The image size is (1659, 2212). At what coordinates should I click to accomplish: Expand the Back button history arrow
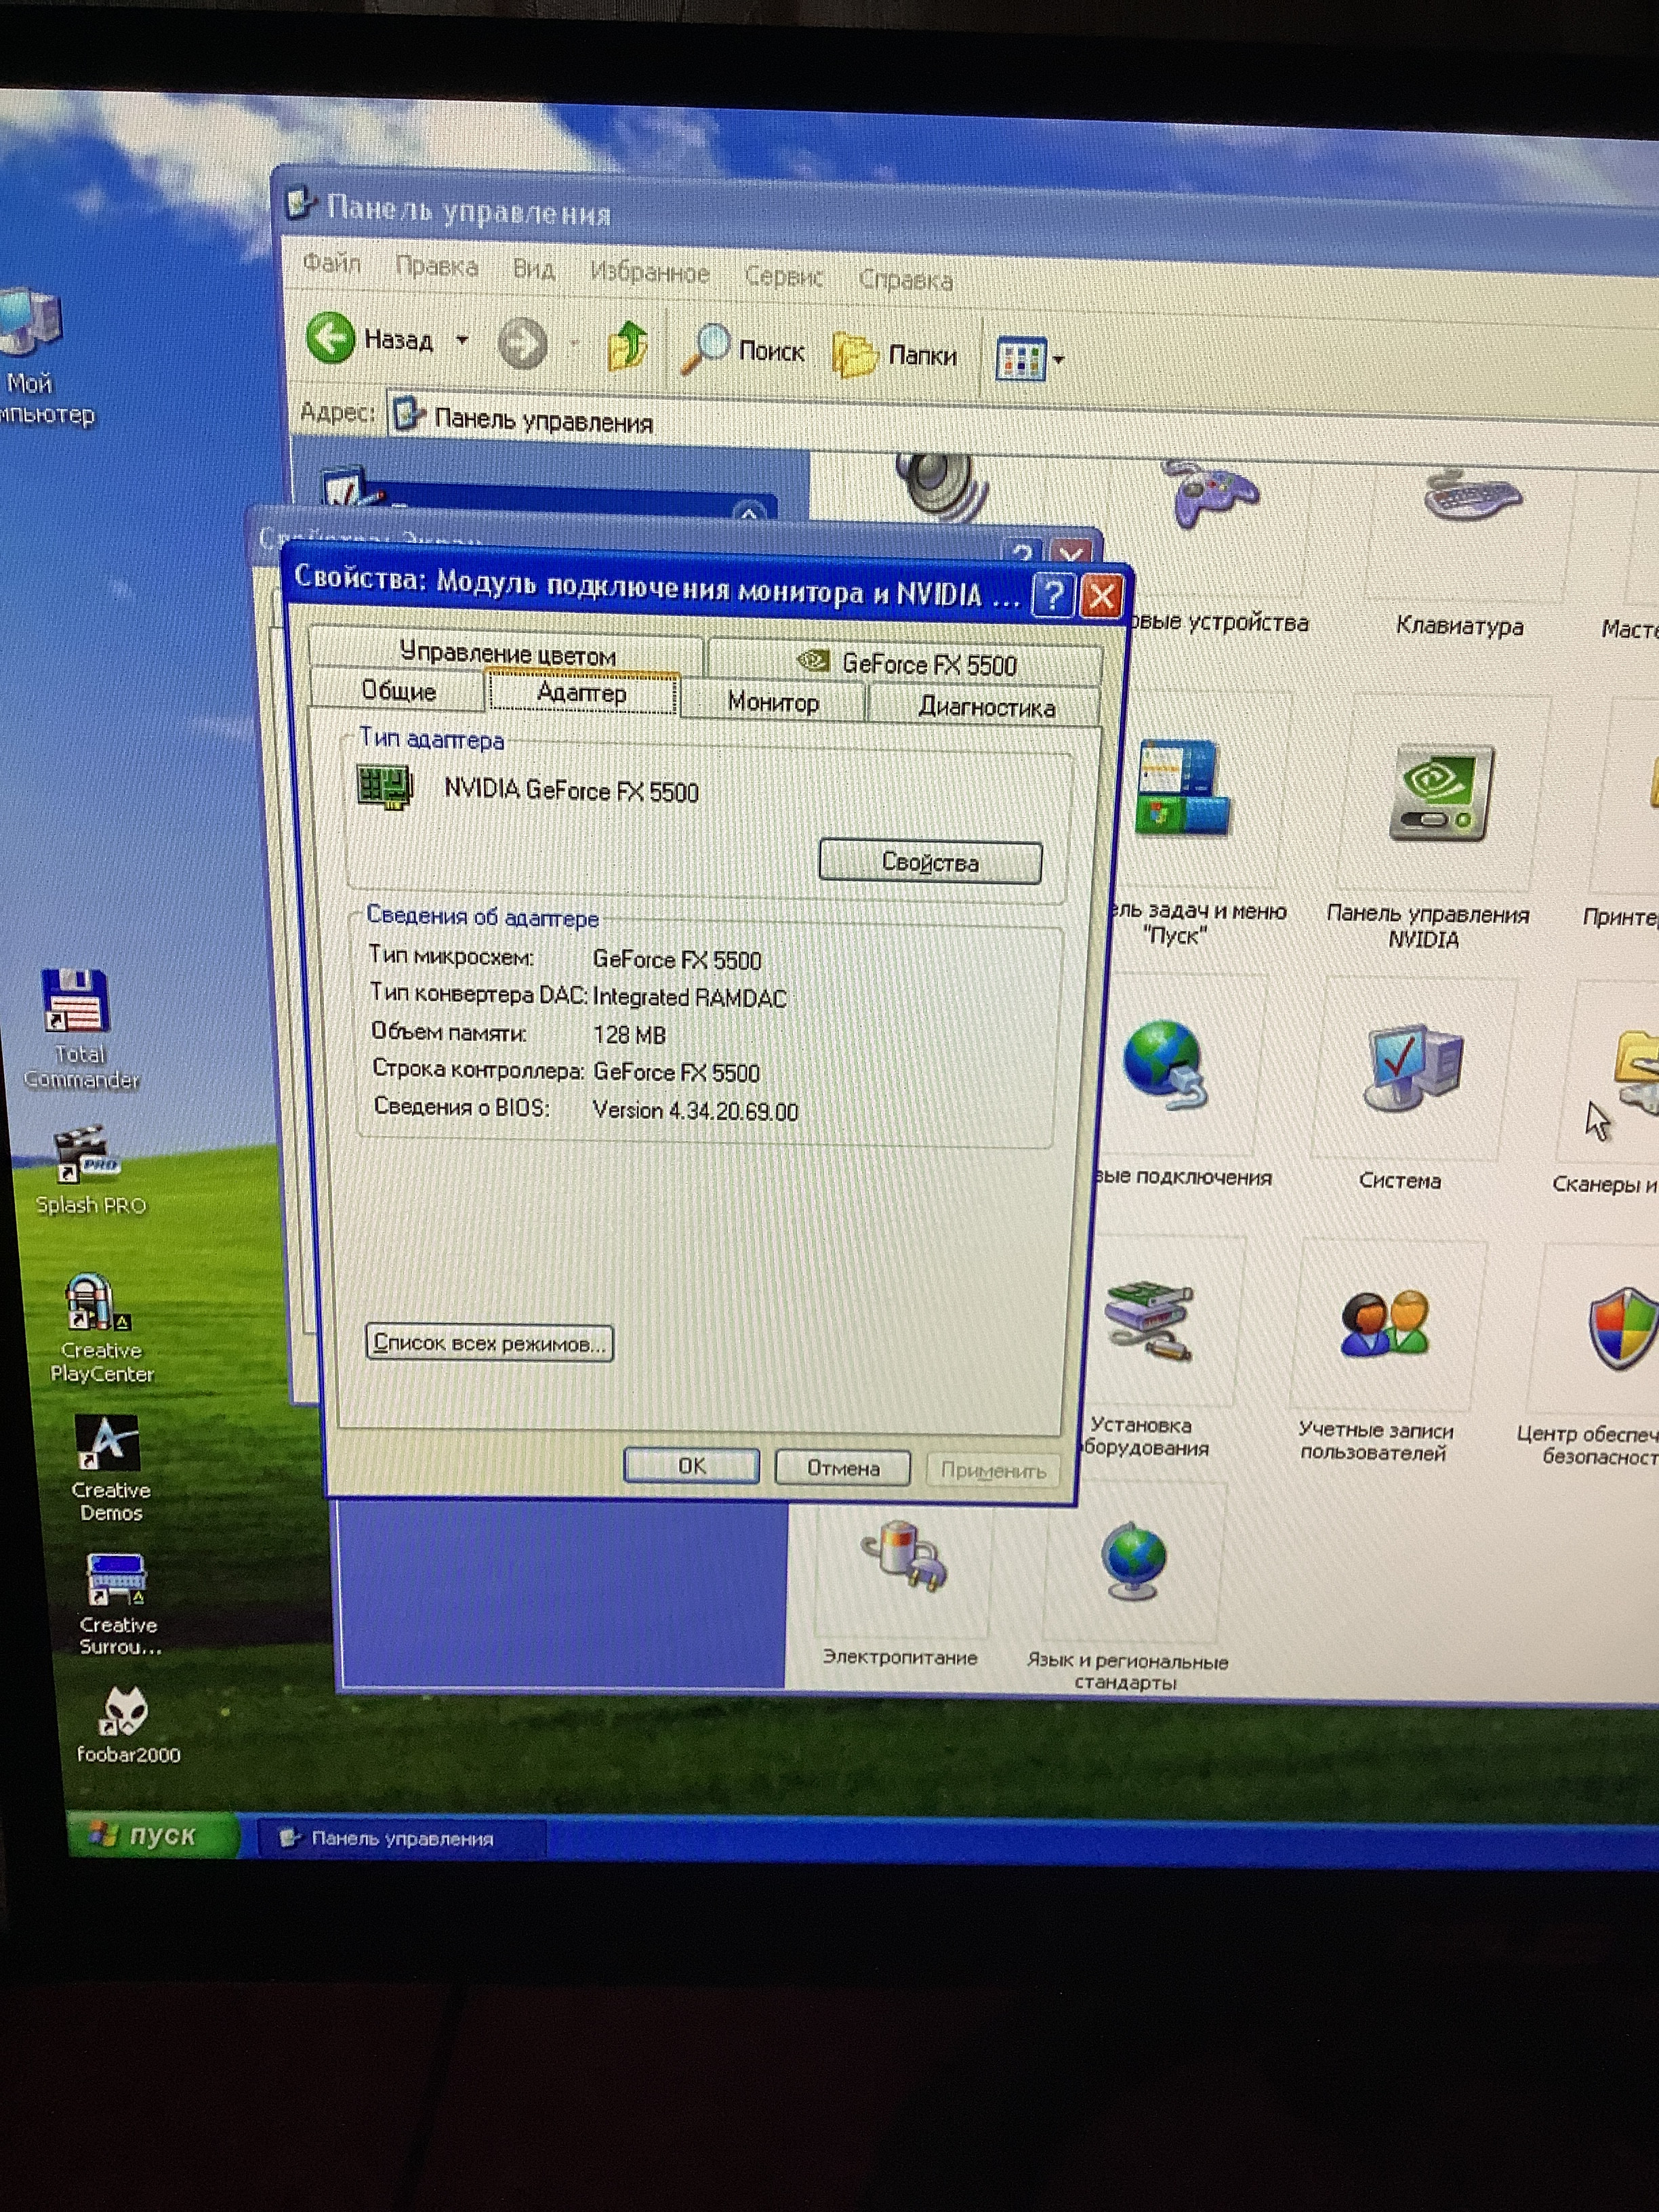tap(462, 340)
